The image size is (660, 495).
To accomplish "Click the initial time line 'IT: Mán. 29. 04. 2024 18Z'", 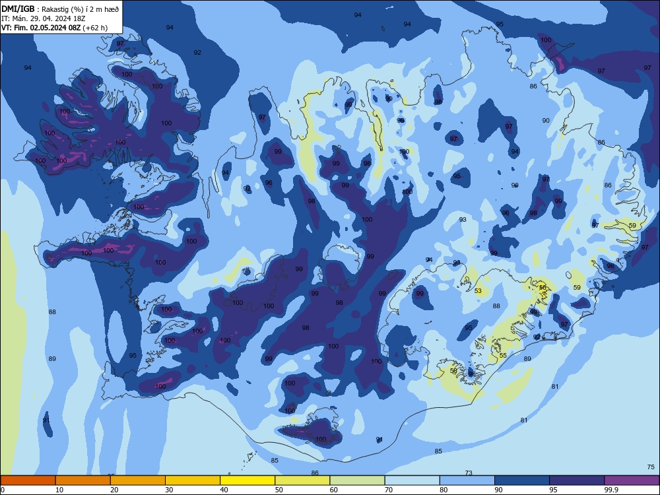I will coord(44,18).
